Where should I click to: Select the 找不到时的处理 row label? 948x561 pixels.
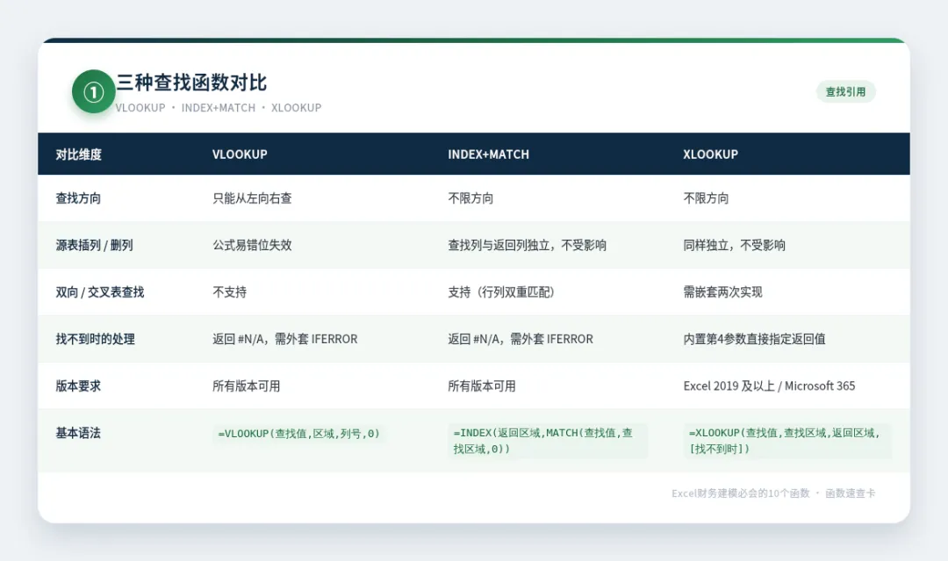pos(96,339)
